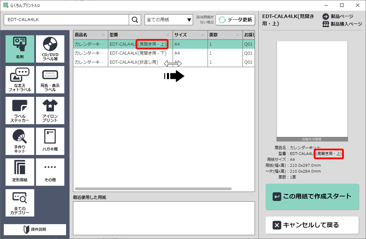Open the 製品購入ページ purchase page link

[x=342, y=24]
